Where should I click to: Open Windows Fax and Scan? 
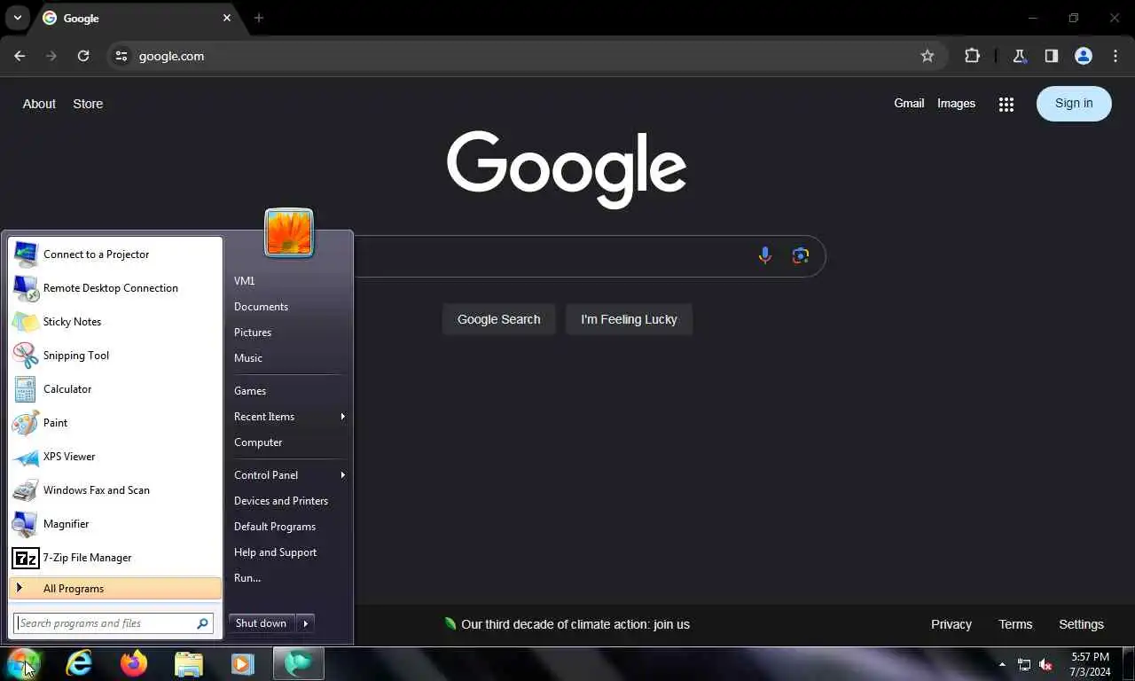pyautogui.click(x=115, y=490)
